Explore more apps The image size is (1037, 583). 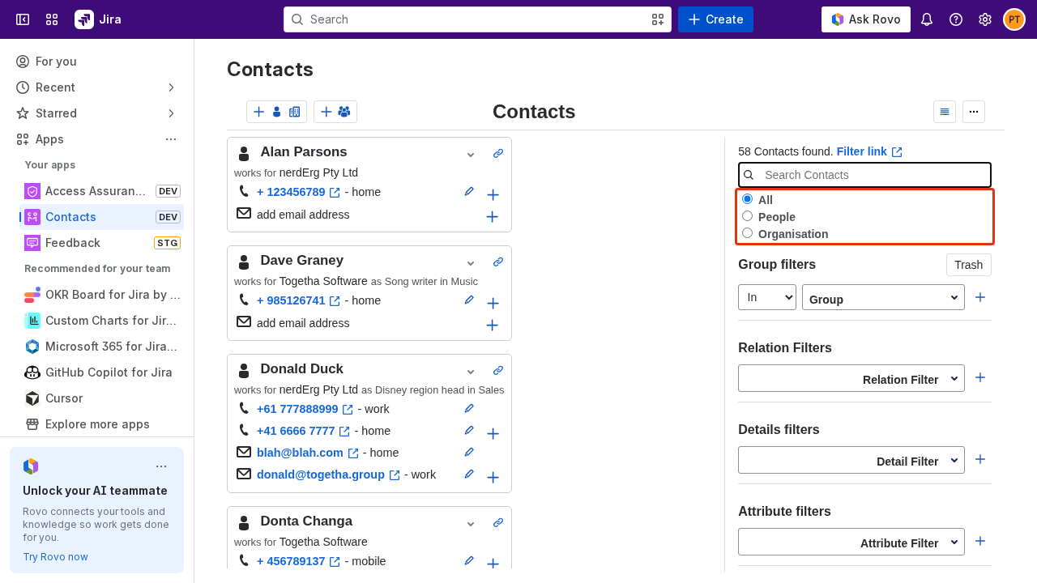[x=101, y=424]
